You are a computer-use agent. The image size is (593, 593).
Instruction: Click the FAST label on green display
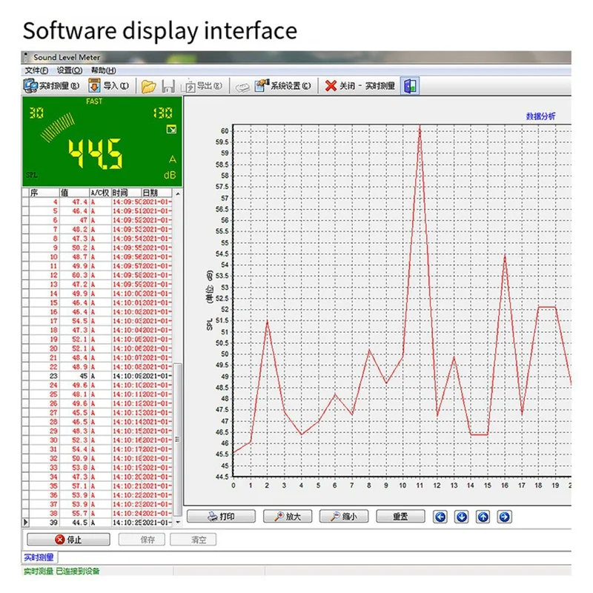(x=94, y=102)
